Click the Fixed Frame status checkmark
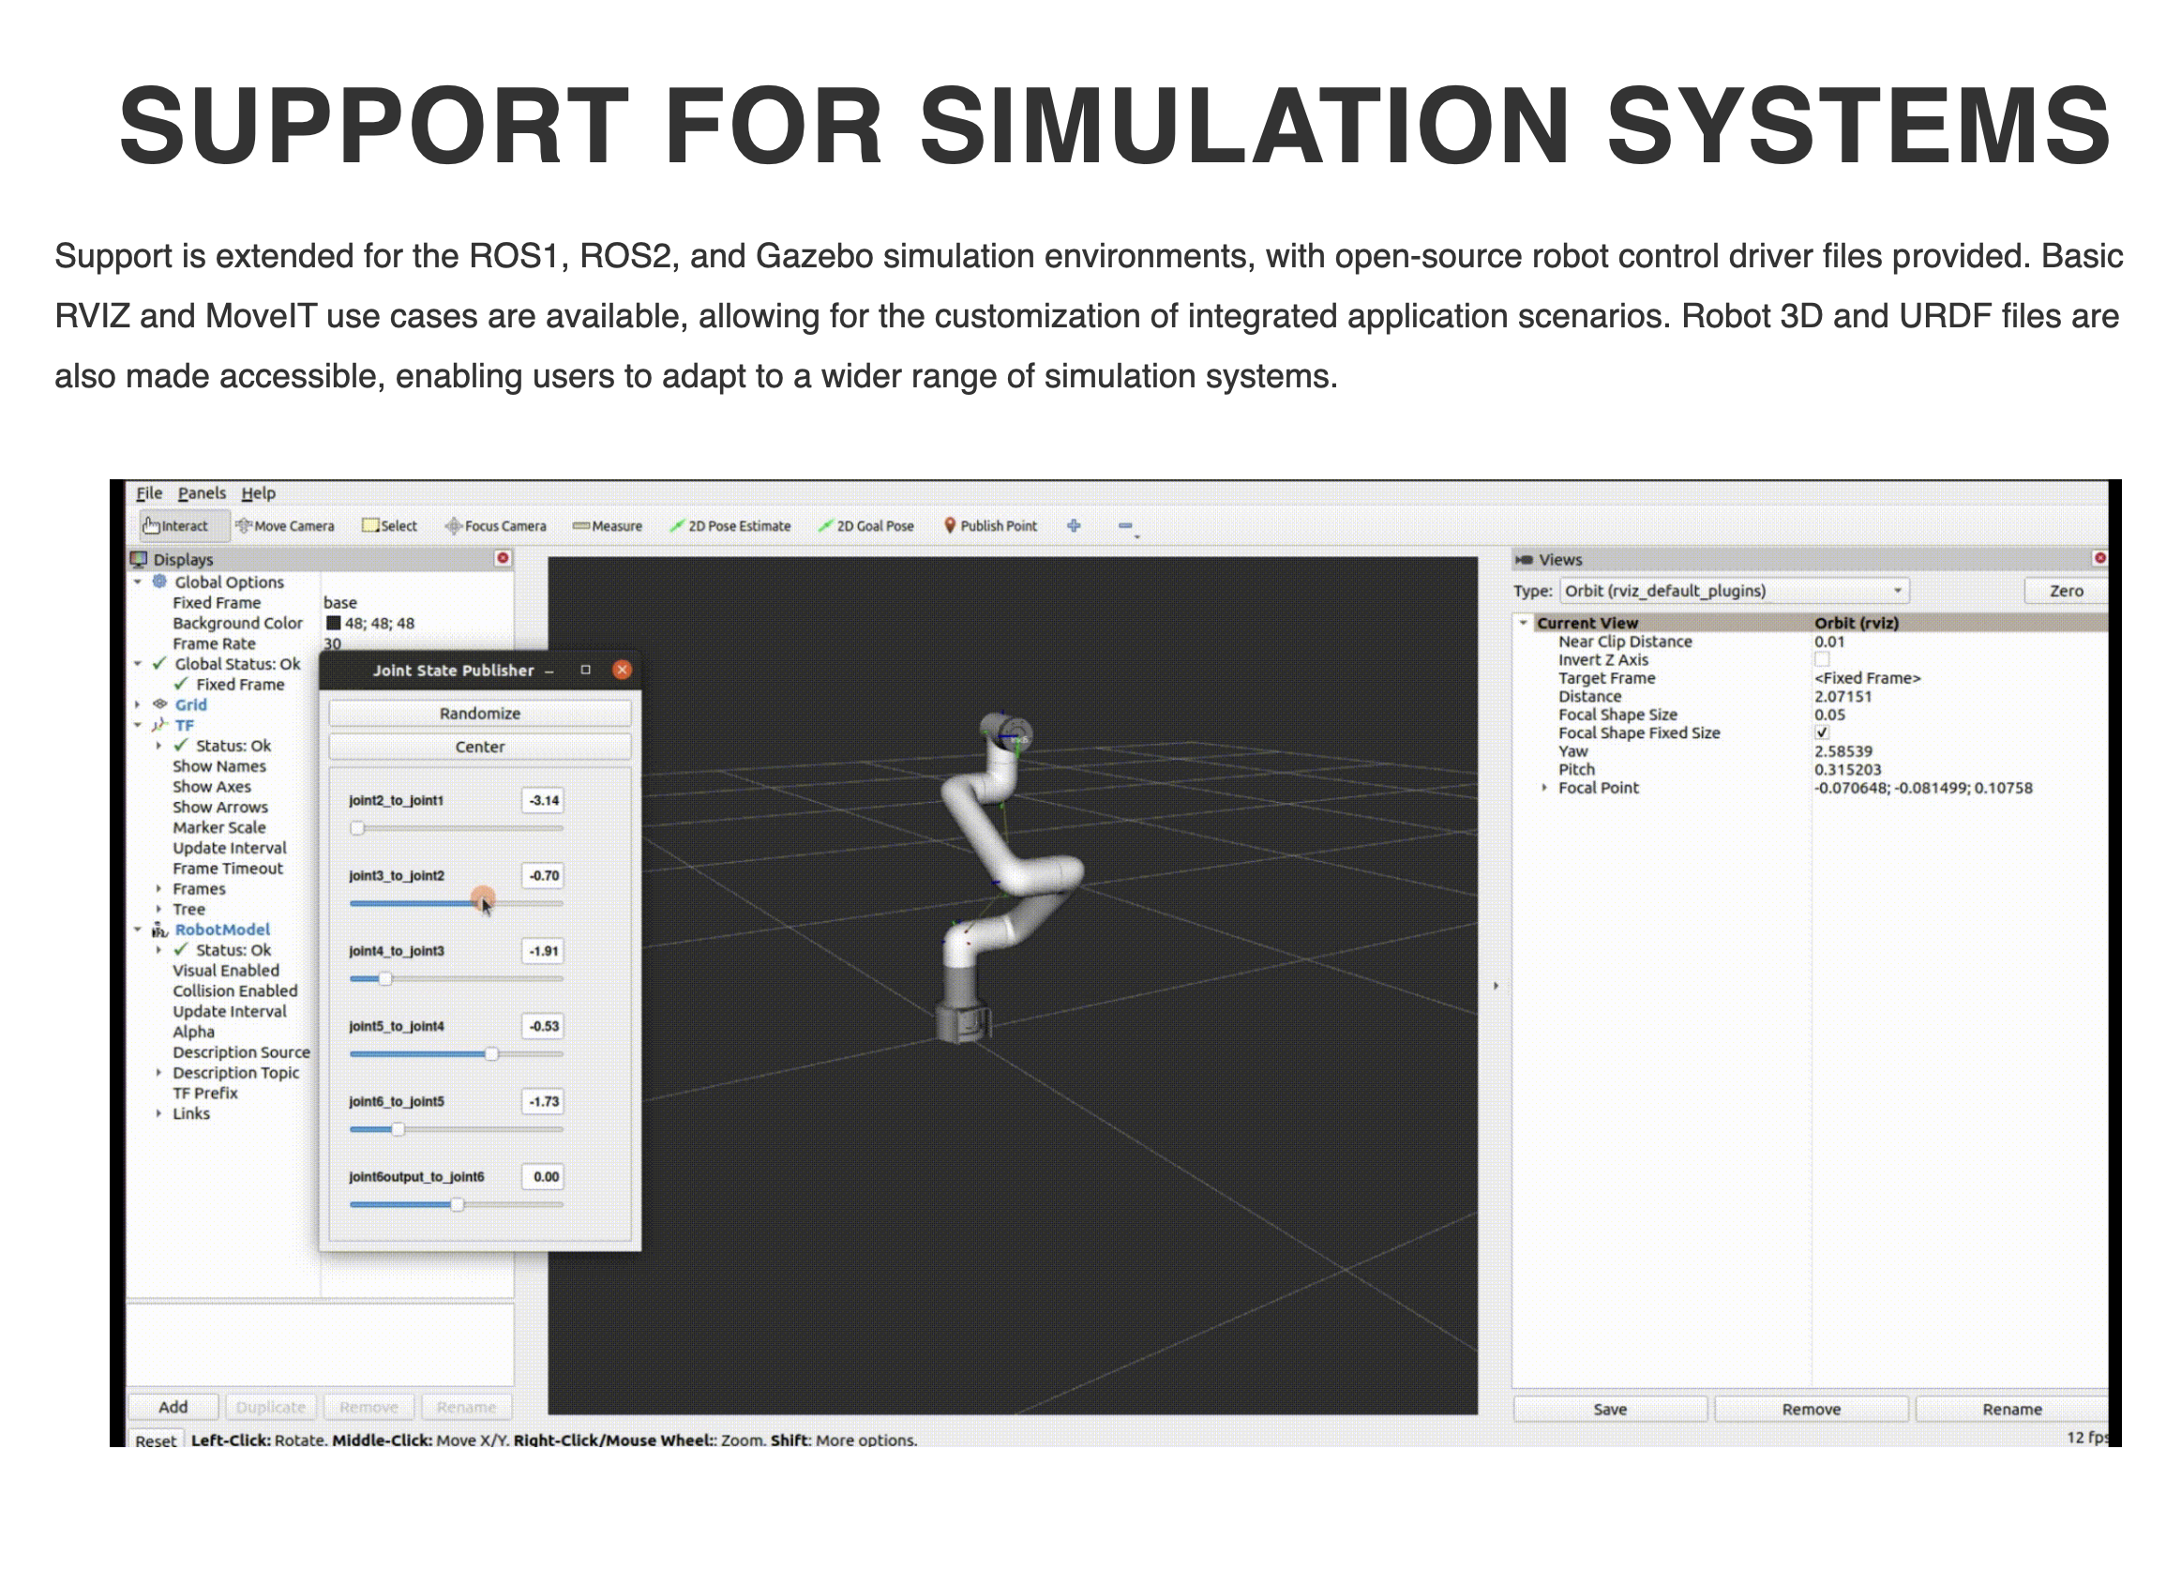 (181, 683)
